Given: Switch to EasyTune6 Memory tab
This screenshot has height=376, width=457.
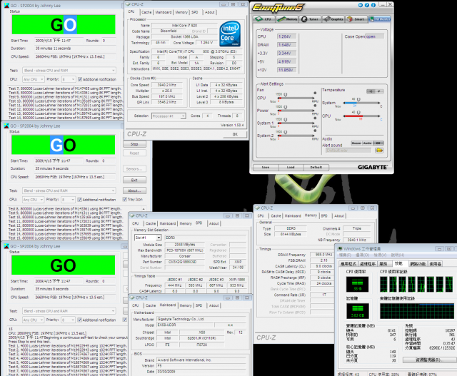Looking at the screenshot, I should [287, 19].
